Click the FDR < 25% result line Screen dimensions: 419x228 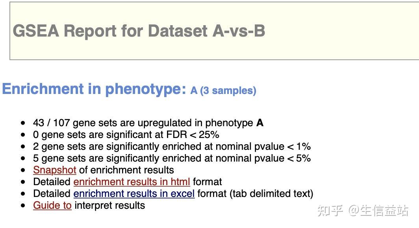point(126,135)
